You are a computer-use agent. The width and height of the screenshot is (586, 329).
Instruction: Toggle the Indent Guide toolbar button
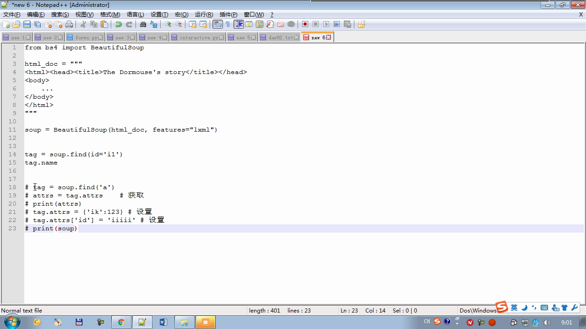point(239,25)
